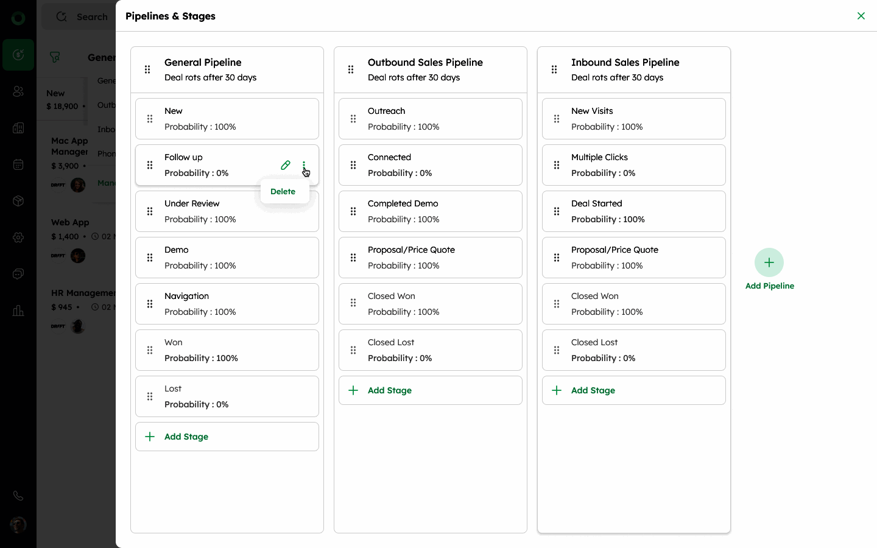
Task: Click the drag handle beside Navigation stage
Action: point(150,304)
